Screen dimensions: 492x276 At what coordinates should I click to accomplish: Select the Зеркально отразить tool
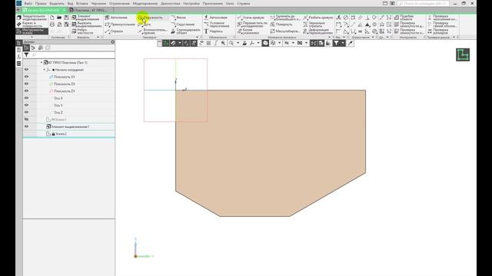pyautogui.click(x=314, y=25)
